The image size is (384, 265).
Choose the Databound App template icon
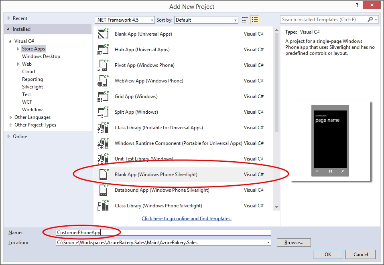tap(103, 190)
